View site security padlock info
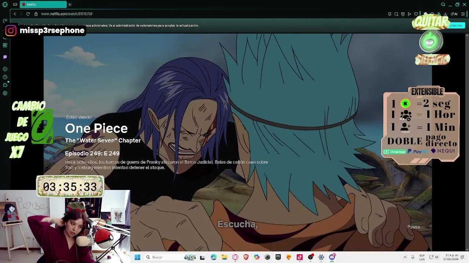Screen dimensions: 469x263 (36, 14)
